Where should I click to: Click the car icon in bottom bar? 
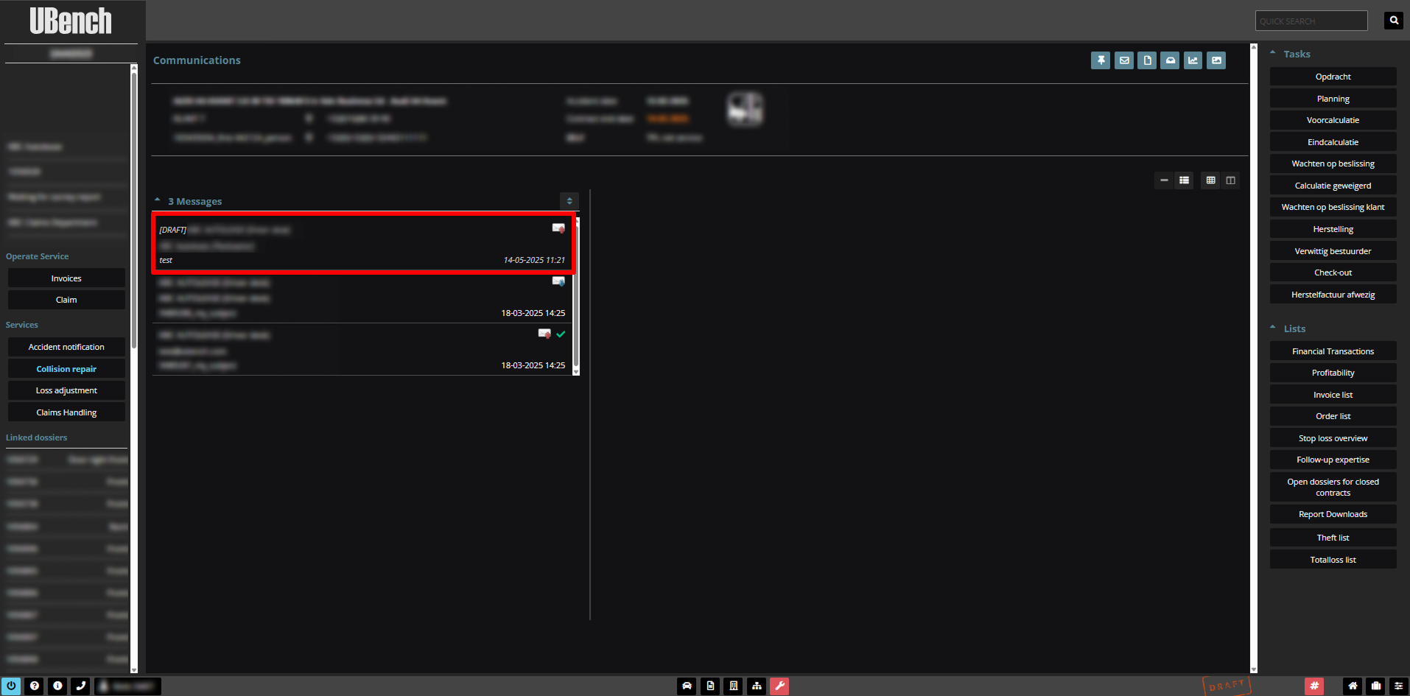pos(687,686)
